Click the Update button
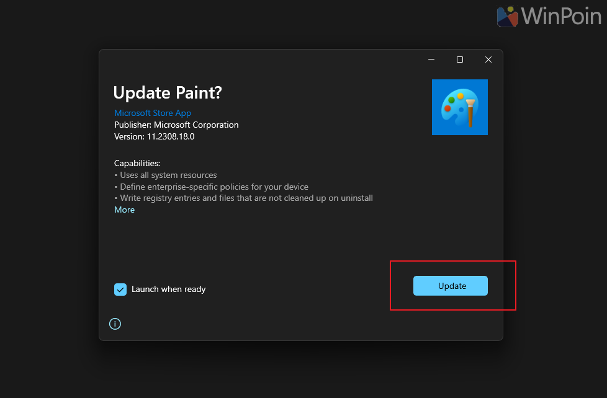 pos(450,286)
